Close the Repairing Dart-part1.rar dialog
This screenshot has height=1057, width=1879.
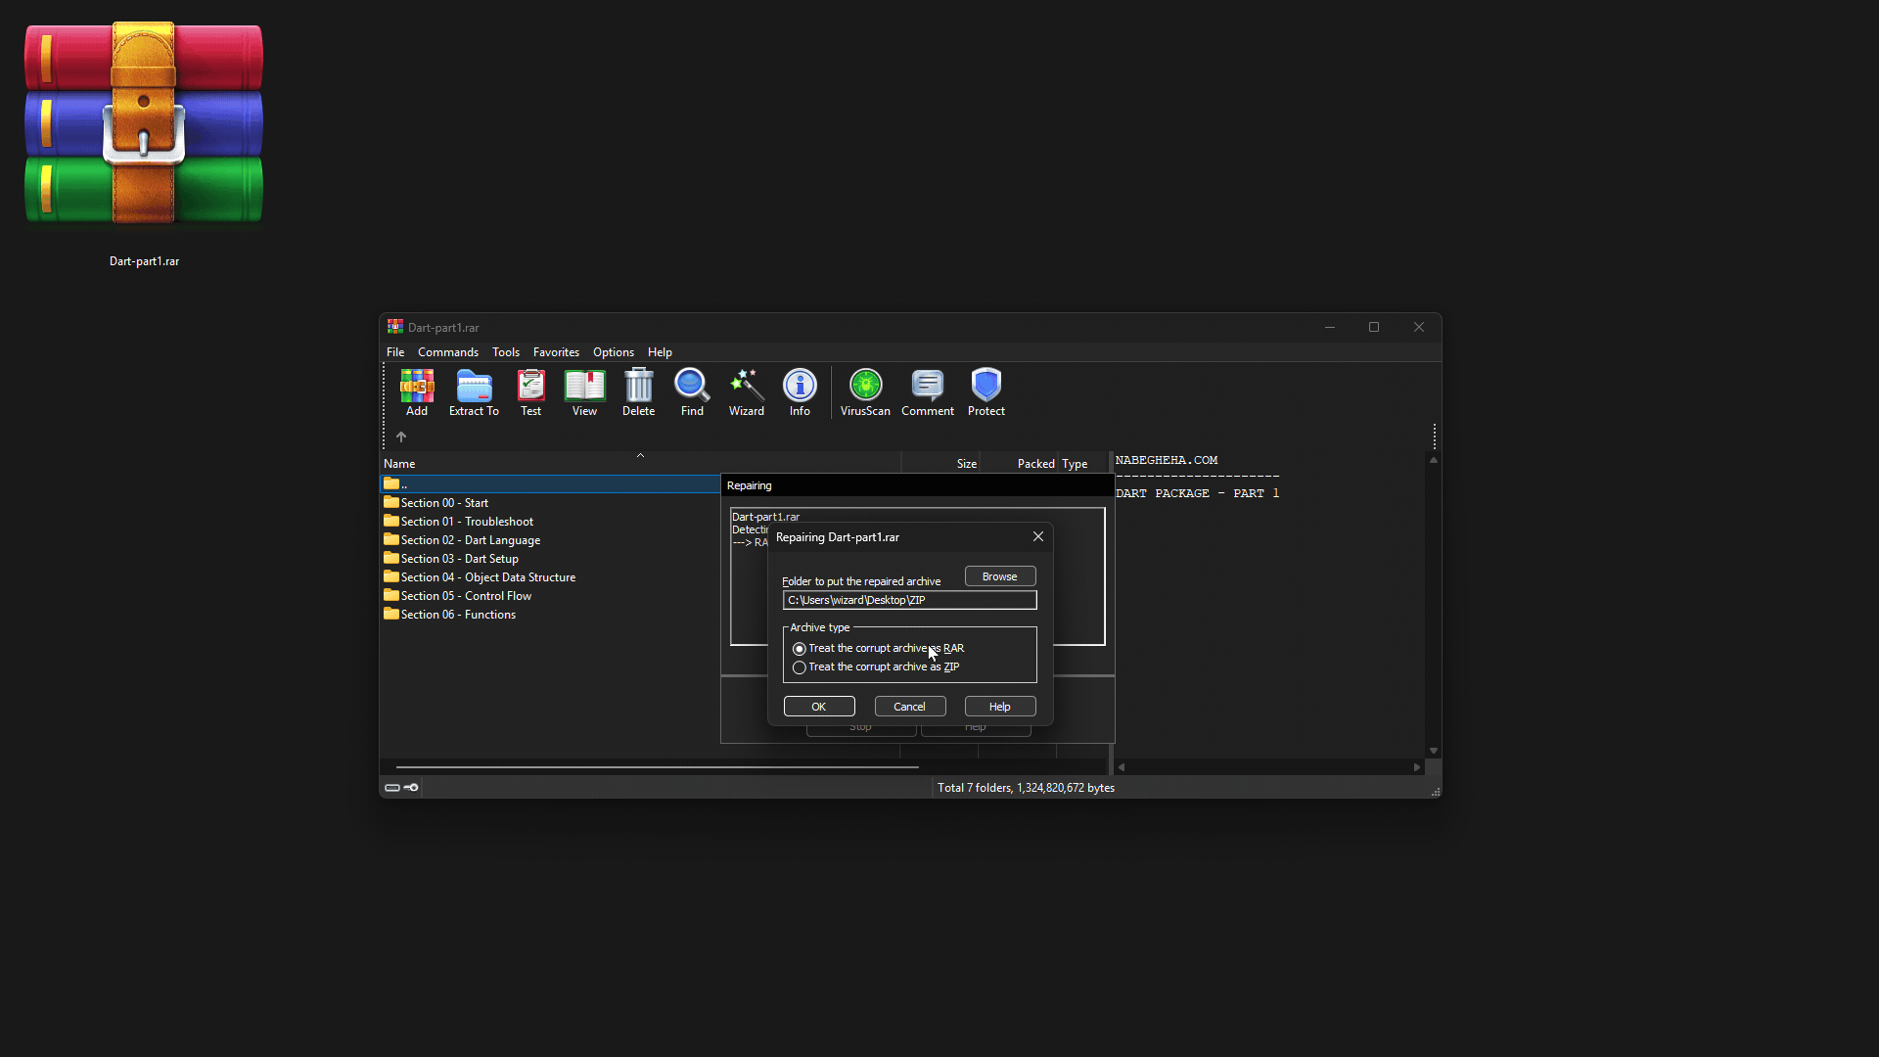1038,536
